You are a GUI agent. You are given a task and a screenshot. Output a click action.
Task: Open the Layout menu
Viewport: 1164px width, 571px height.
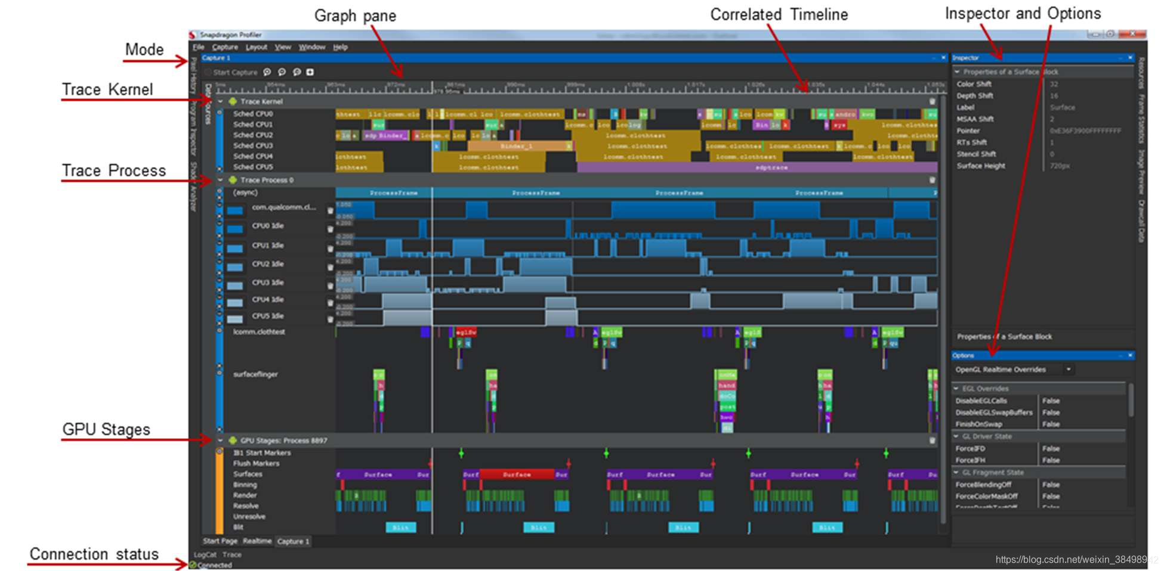pyautogui.click(x=257, y=47)
